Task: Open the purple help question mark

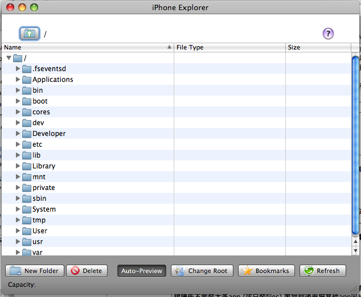Action: coord(328,34)
